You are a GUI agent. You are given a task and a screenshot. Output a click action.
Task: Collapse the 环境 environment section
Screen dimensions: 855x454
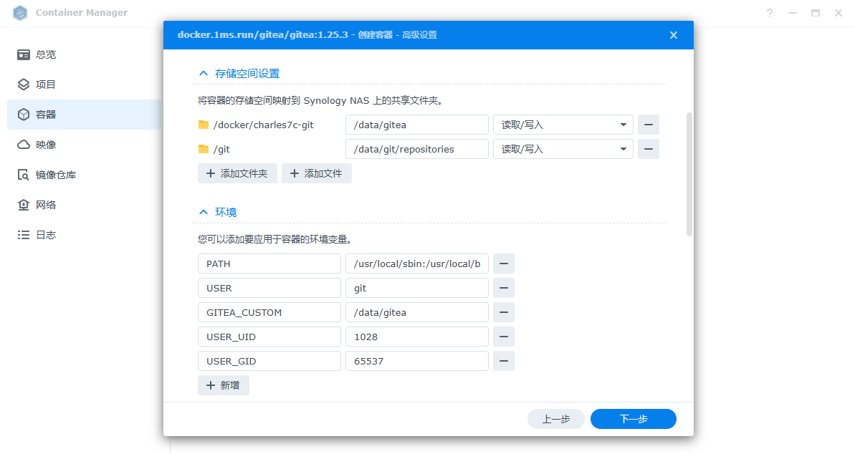(x=203, y=212)
